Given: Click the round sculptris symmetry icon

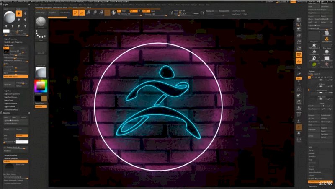Looking at the screenshot, I should coord(113,13).
